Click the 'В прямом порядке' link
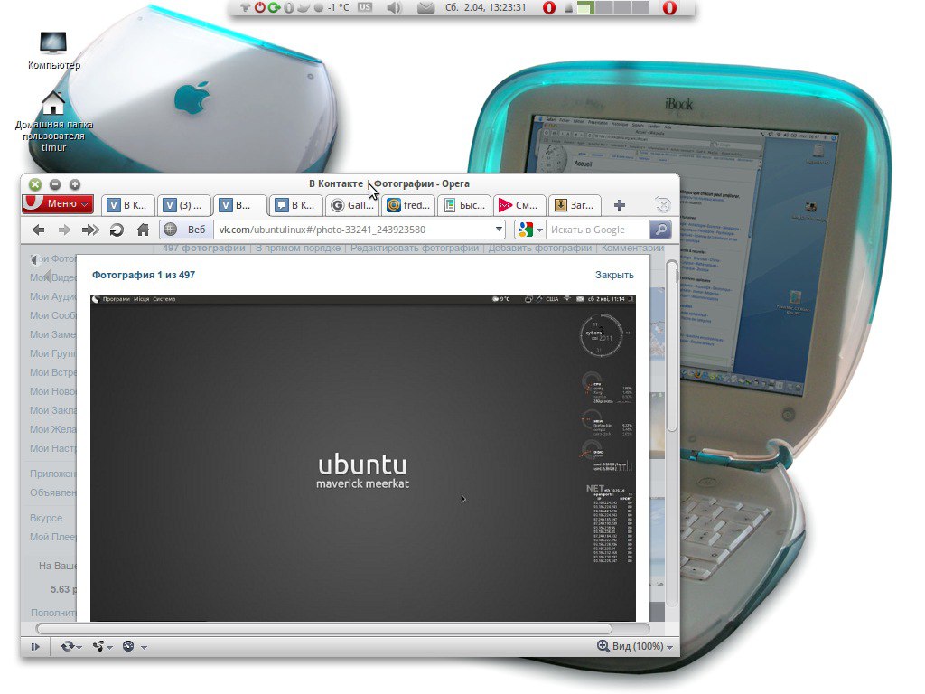Viewport: 925px width, 694px height. click(298, 248)
